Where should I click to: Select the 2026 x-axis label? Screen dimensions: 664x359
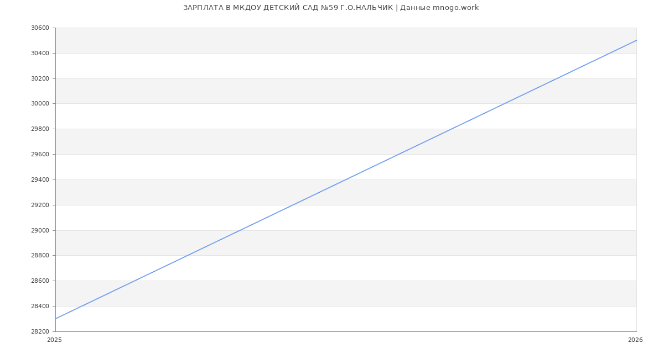[635, 340]
